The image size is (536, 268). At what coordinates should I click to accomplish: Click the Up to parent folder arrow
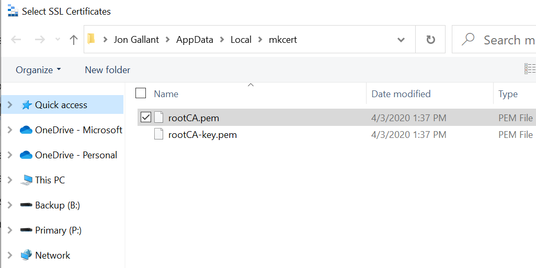pos(74,40)
